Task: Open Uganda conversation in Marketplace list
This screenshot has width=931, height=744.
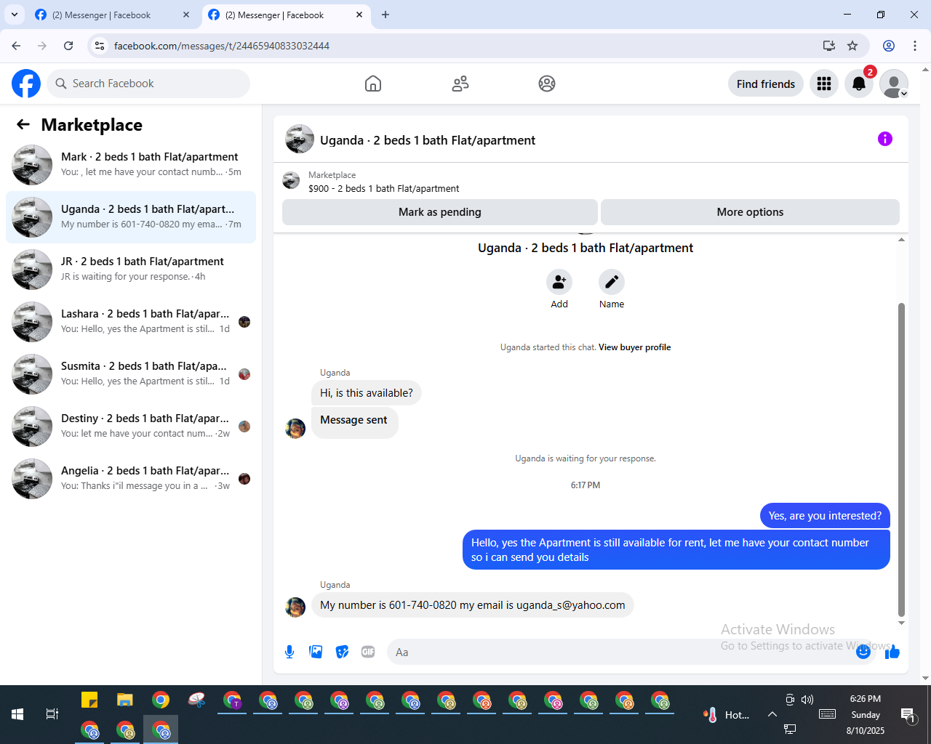Action: pyautogui.click(x=131, y=217)
